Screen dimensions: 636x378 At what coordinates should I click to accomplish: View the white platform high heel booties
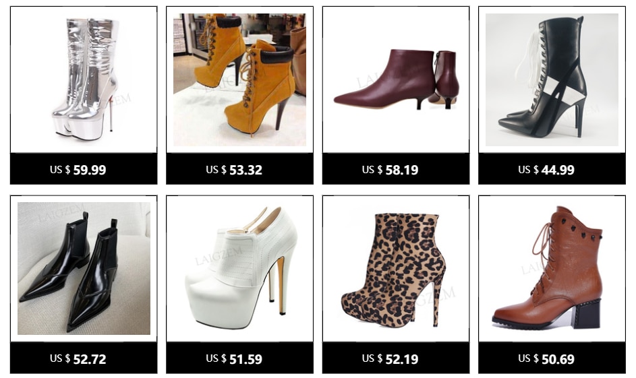(x=239, y=269)
